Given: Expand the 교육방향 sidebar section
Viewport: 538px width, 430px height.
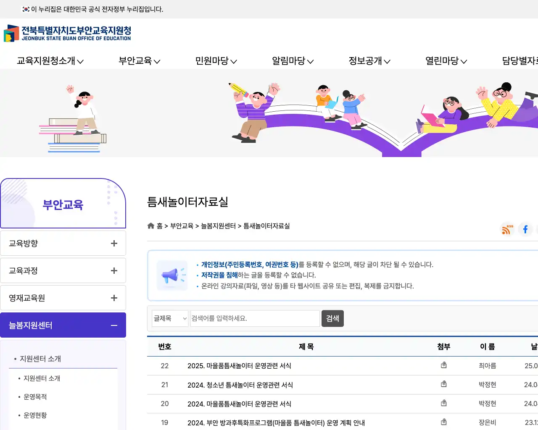Looking at the screenshot, I should click(63, 243).
